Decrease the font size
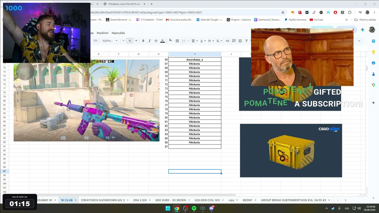This screenshot has height=213, width=379. coord(123,41)
